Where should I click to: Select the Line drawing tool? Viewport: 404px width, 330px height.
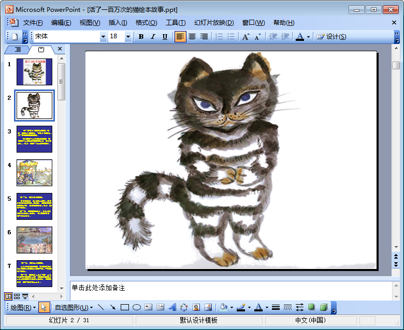click(x=101, y=307)
